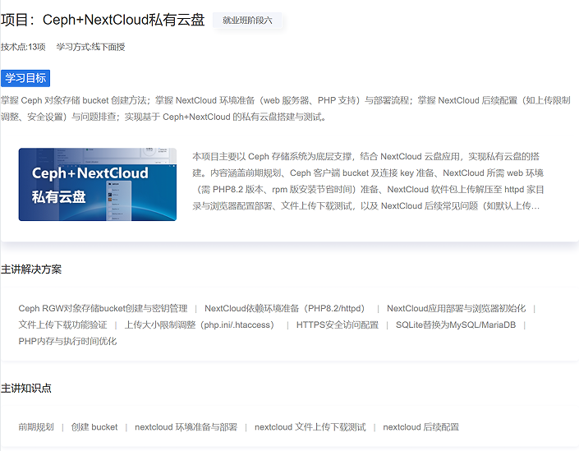Viewport: 579px width, 451px height.
Task: Click the 学习方式:线下面授 text
Action: (90, 47)
